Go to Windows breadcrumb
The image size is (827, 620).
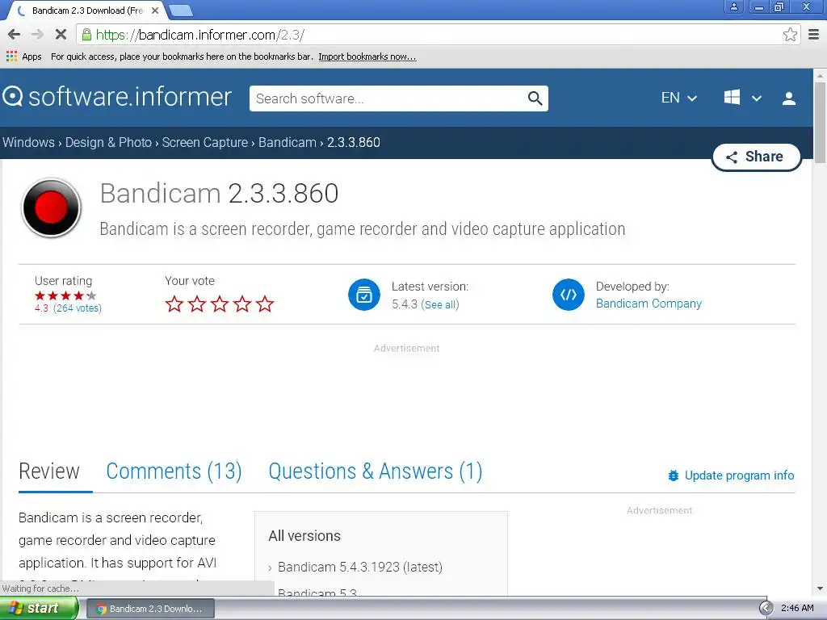[x=28, y=142]
